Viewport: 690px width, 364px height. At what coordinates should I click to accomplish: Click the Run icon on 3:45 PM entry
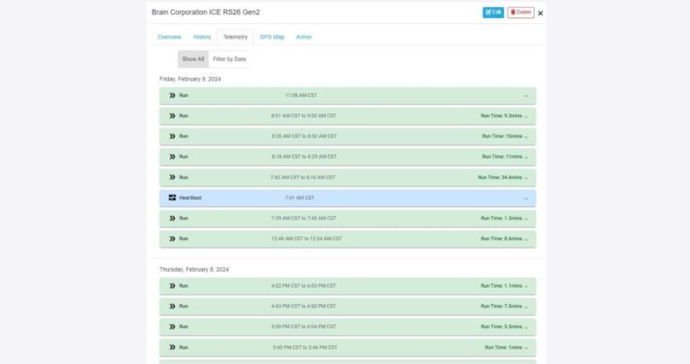tap(172, 347)
